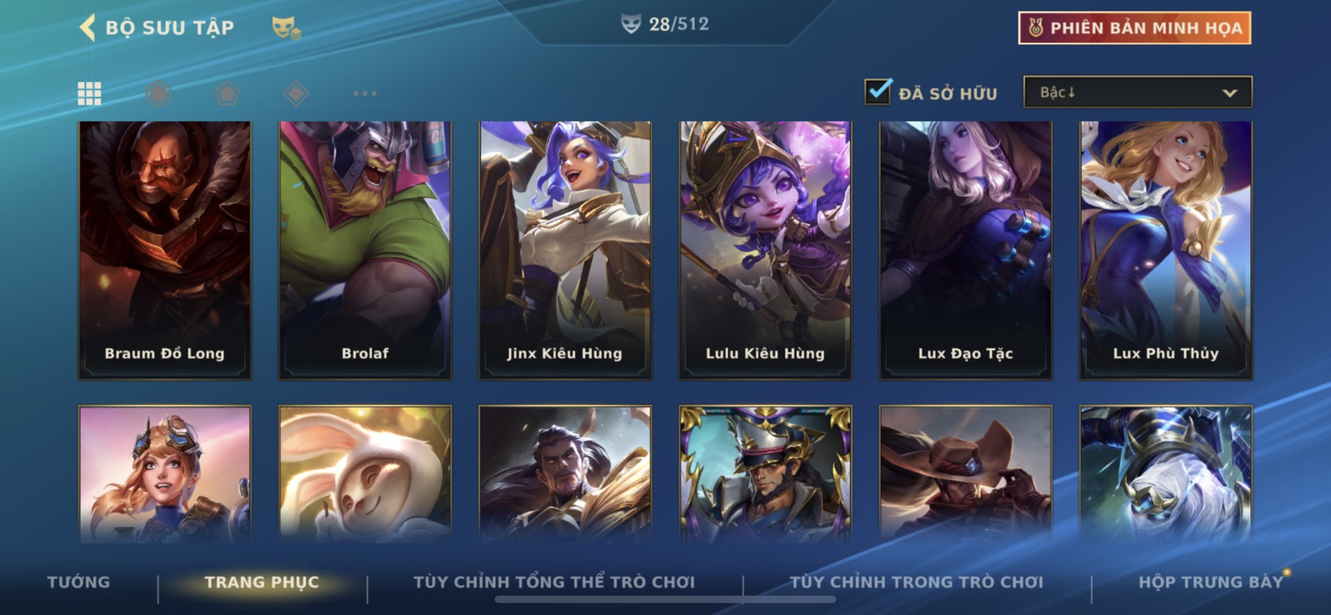Screen dimensions: 1331x615
Task: Select the Lux Phù Thủy skin card
Action: click(1166, 250)
